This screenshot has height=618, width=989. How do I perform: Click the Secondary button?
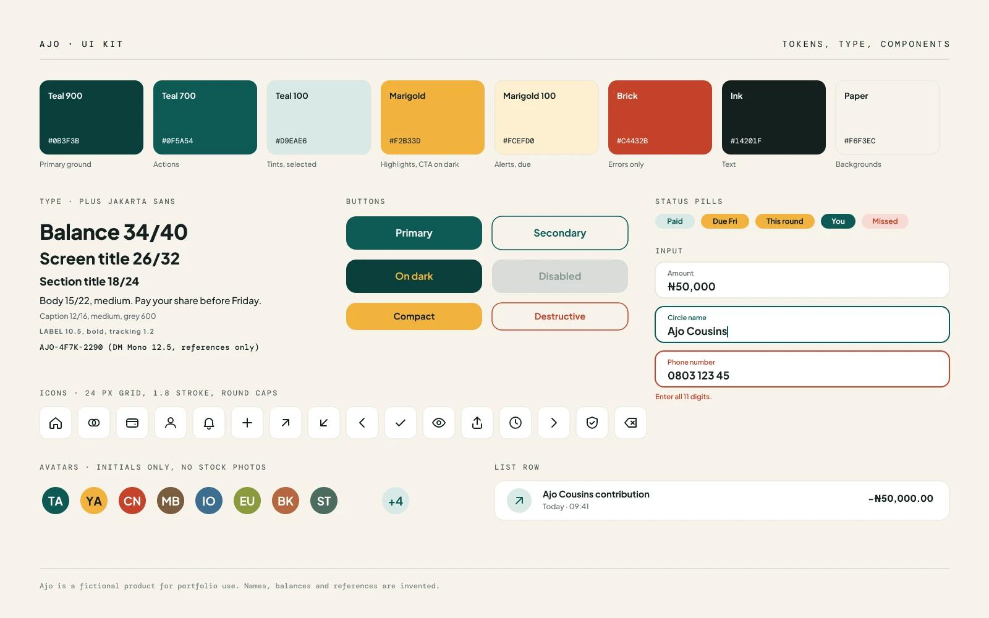(560, 233)
